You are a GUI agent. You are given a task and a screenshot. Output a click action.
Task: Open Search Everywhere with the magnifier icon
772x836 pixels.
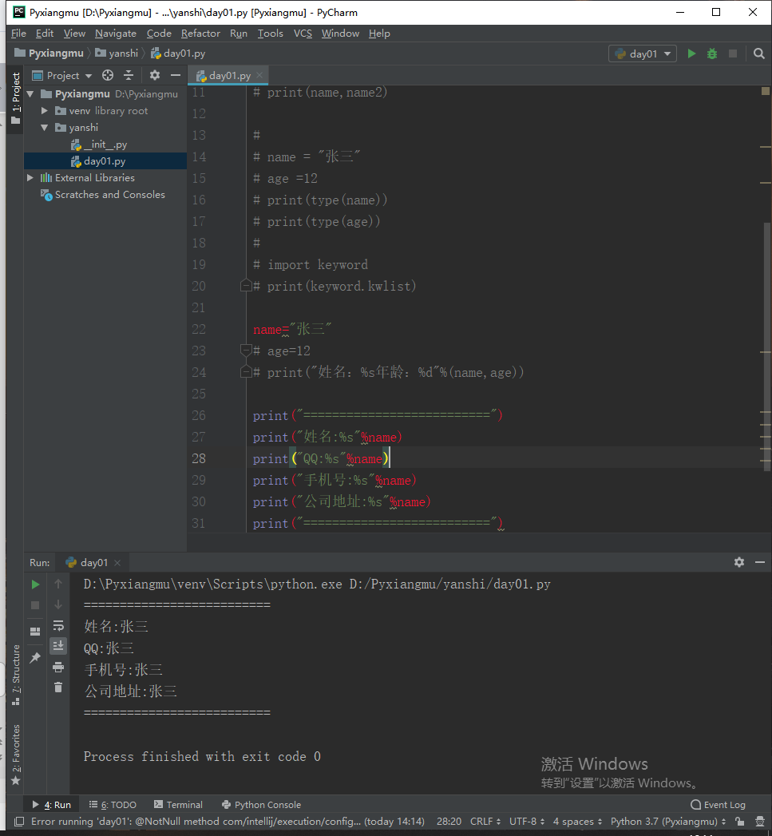click(758, 53)
